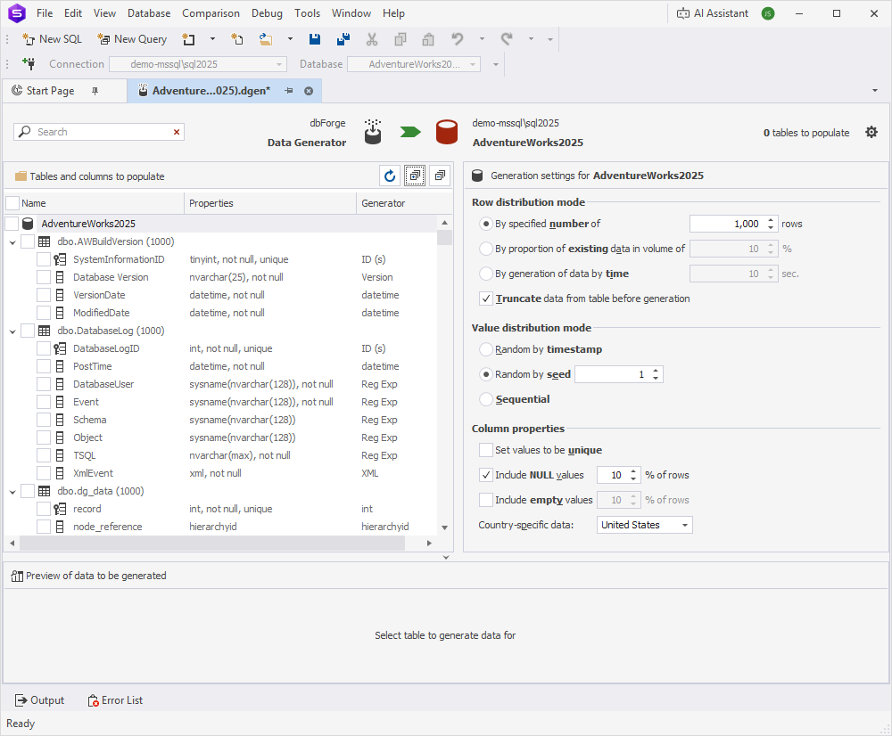Click the Copy icon in toolbar
The height and width of the screenshot is (736, 892).
(401, 39)
